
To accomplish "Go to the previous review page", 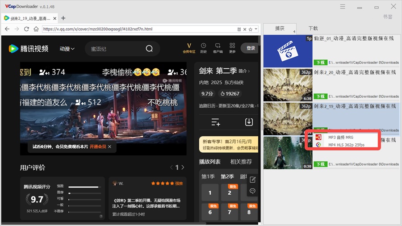I will pyautogui.click(x=171, y=167).
